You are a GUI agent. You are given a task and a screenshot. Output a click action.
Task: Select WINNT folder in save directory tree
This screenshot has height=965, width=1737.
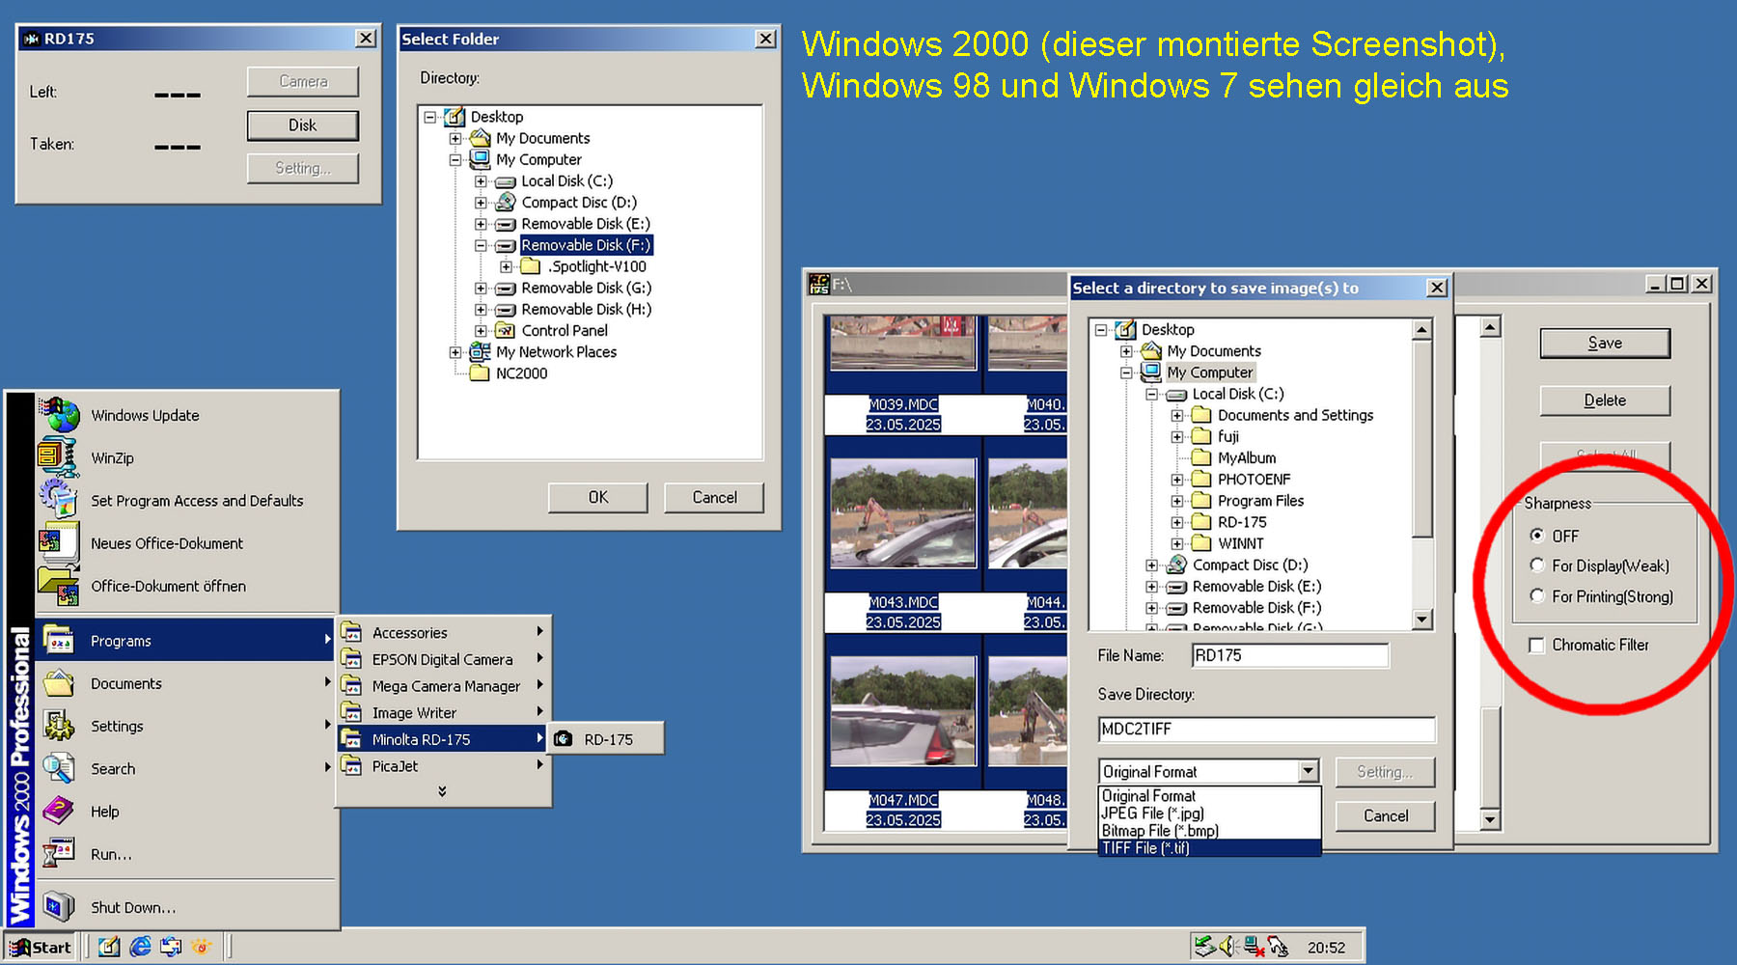point(1240,543)
